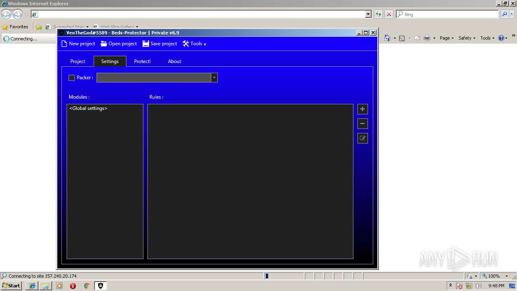Click the IE Home icon
This screenshot has width=517, height=291.
pyautogui.click(x=387, y=38)
